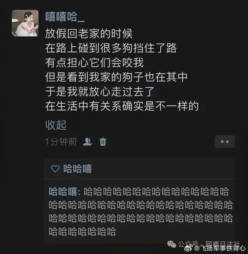
Task: Collapse the post with 收起
Action: pos(56,125)
